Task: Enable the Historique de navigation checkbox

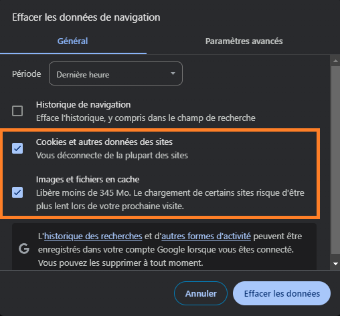Action: point(17,111)
